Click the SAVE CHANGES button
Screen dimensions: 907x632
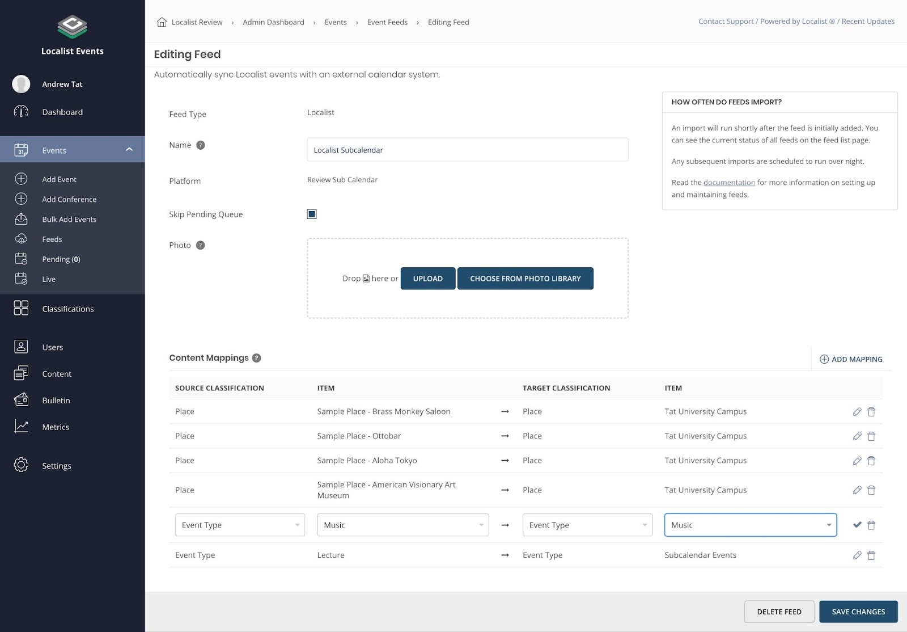(x=858, y=612)
